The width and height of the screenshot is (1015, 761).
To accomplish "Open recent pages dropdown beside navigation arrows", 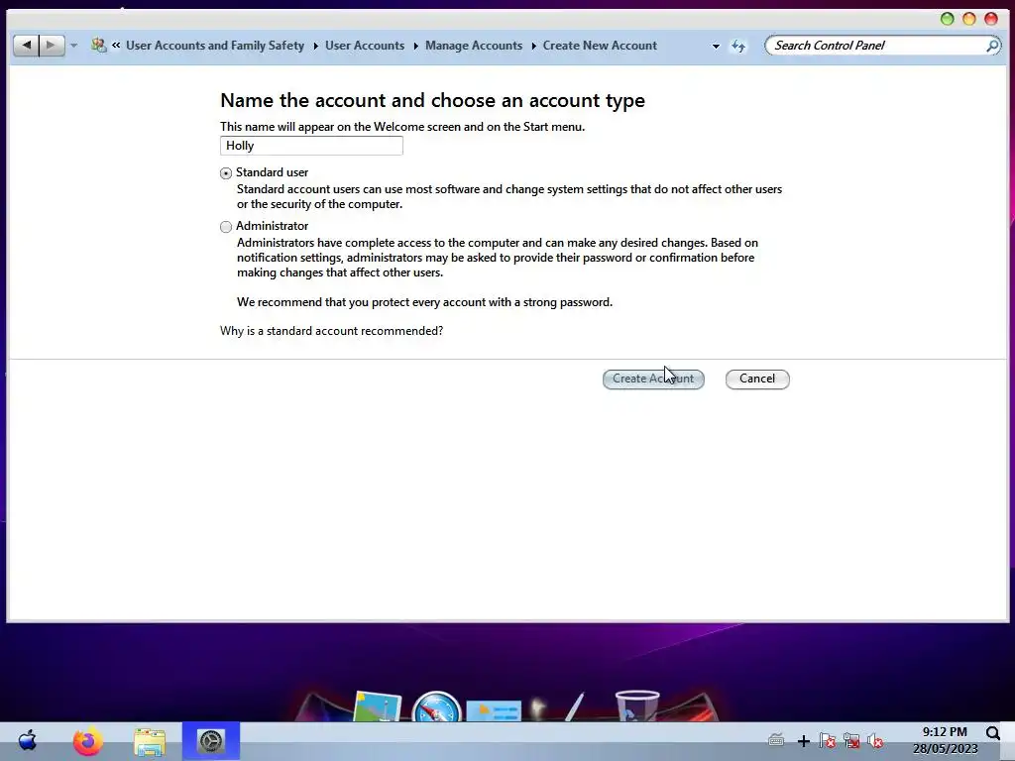I will 73,46.
